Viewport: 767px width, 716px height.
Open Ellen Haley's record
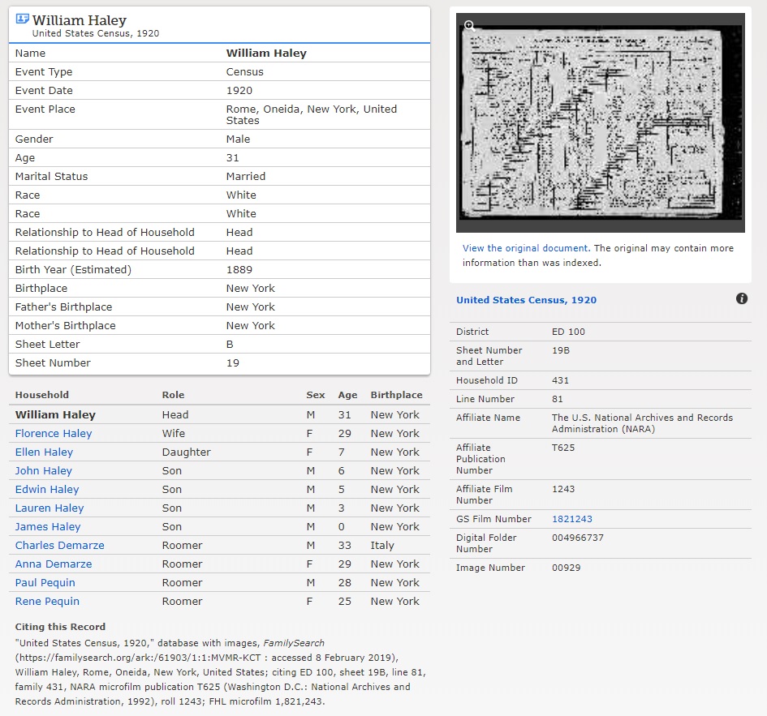tap(44, 452)
